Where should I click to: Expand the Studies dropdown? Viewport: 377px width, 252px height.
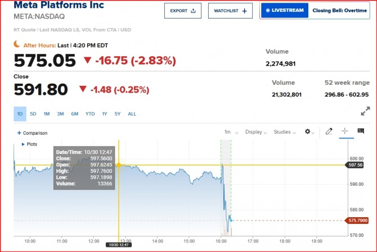coord(284,132)
